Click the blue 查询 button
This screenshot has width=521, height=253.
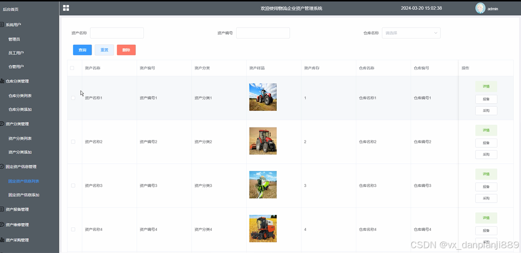[x=83, y=50]
